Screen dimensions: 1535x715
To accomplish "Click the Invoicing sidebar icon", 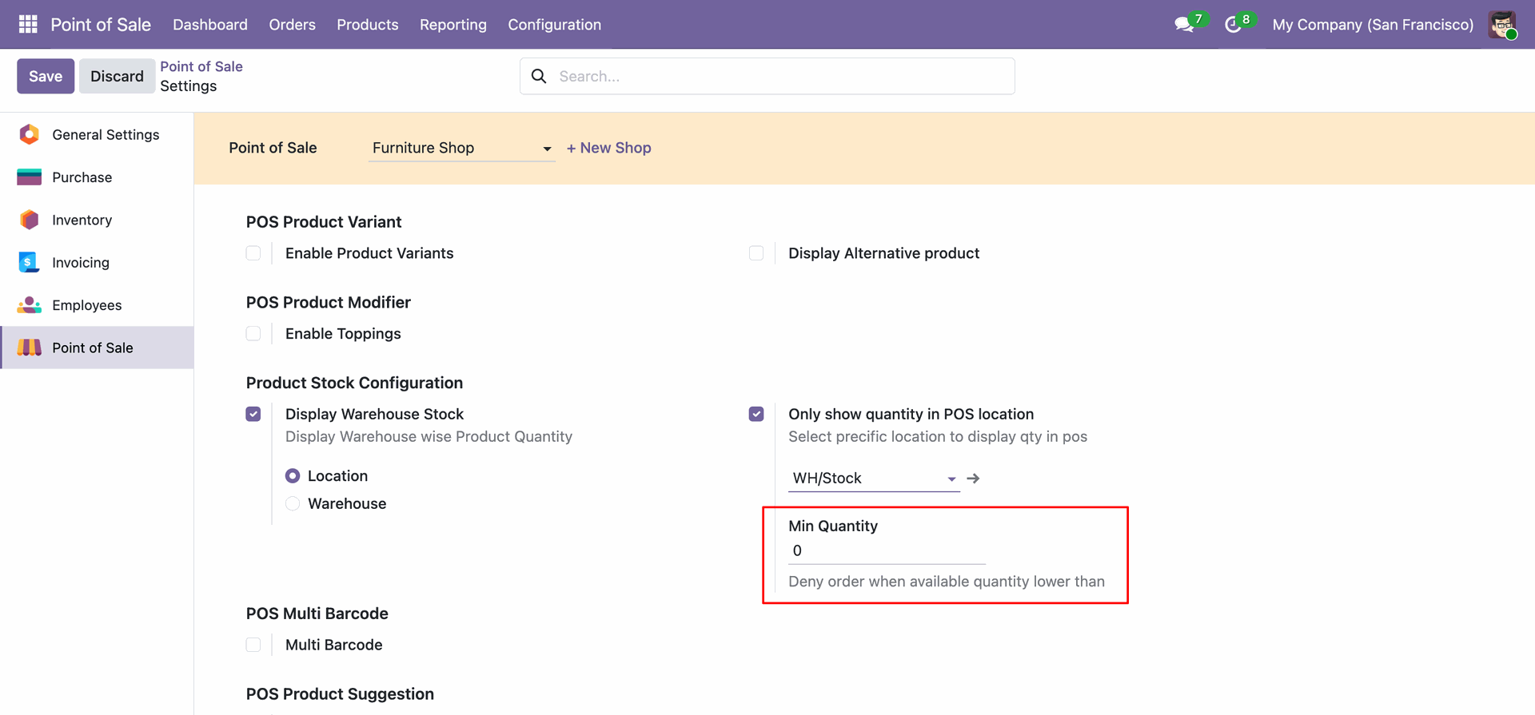I will point(29,262).
